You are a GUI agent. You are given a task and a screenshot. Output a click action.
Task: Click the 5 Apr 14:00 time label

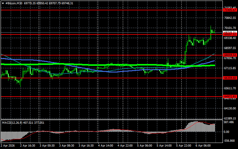point(164,146)
